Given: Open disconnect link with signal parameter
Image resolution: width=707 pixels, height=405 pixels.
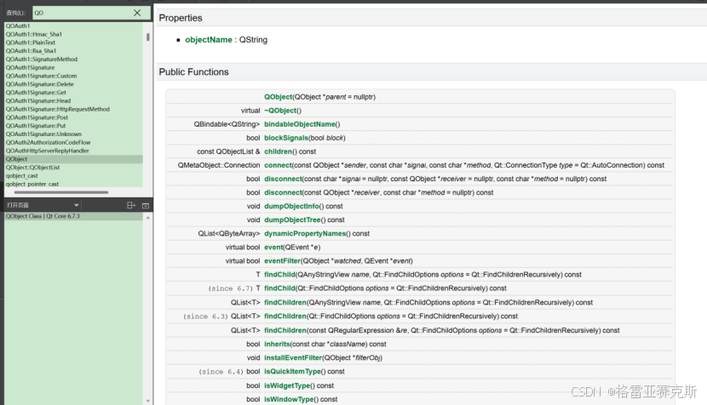Looking at the screenshot, I should 283,179.
